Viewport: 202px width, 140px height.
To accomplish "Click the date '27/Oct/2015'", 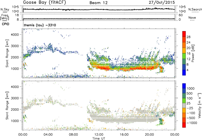I will pyautogui.click(x=162, y=3).
